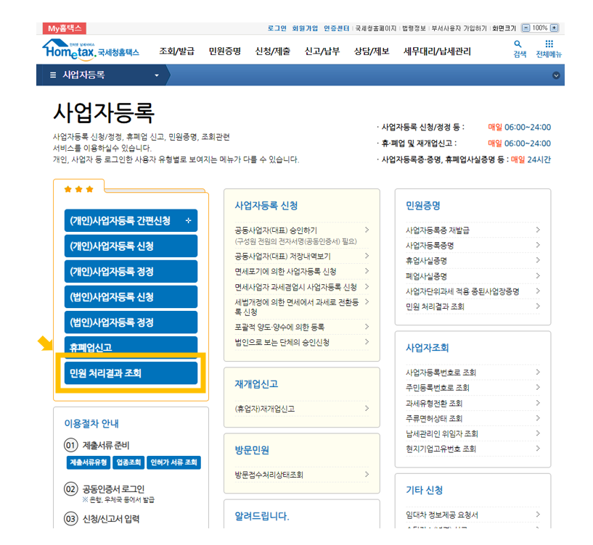Click the 제출서류유형 button
The height and width of the screenshot is (545, 593).
(88, 462)
